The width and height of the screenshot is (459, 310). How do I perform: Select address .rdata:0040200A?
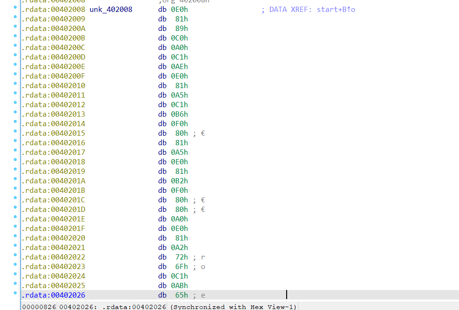[53, 29]
